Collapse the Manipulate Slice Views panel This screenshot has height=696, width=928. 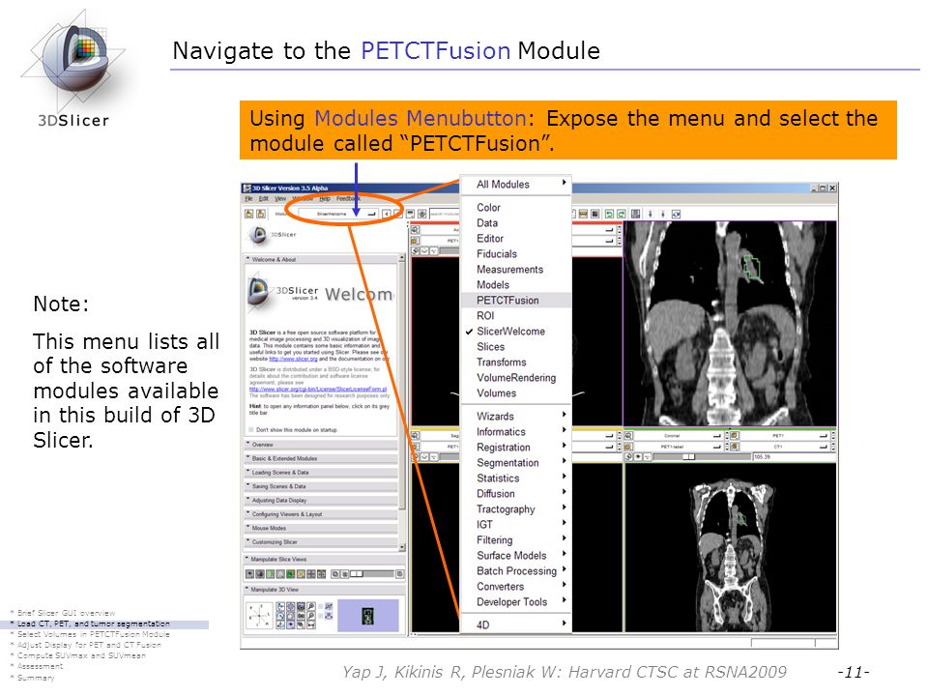(x=325, y=560)
